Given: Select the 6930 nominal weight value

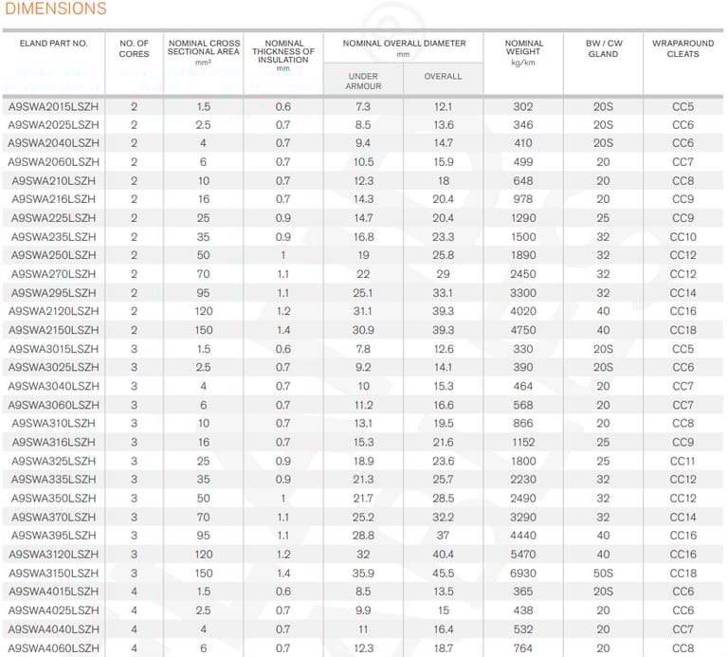Looking at the screenshot, I should 523,573.
